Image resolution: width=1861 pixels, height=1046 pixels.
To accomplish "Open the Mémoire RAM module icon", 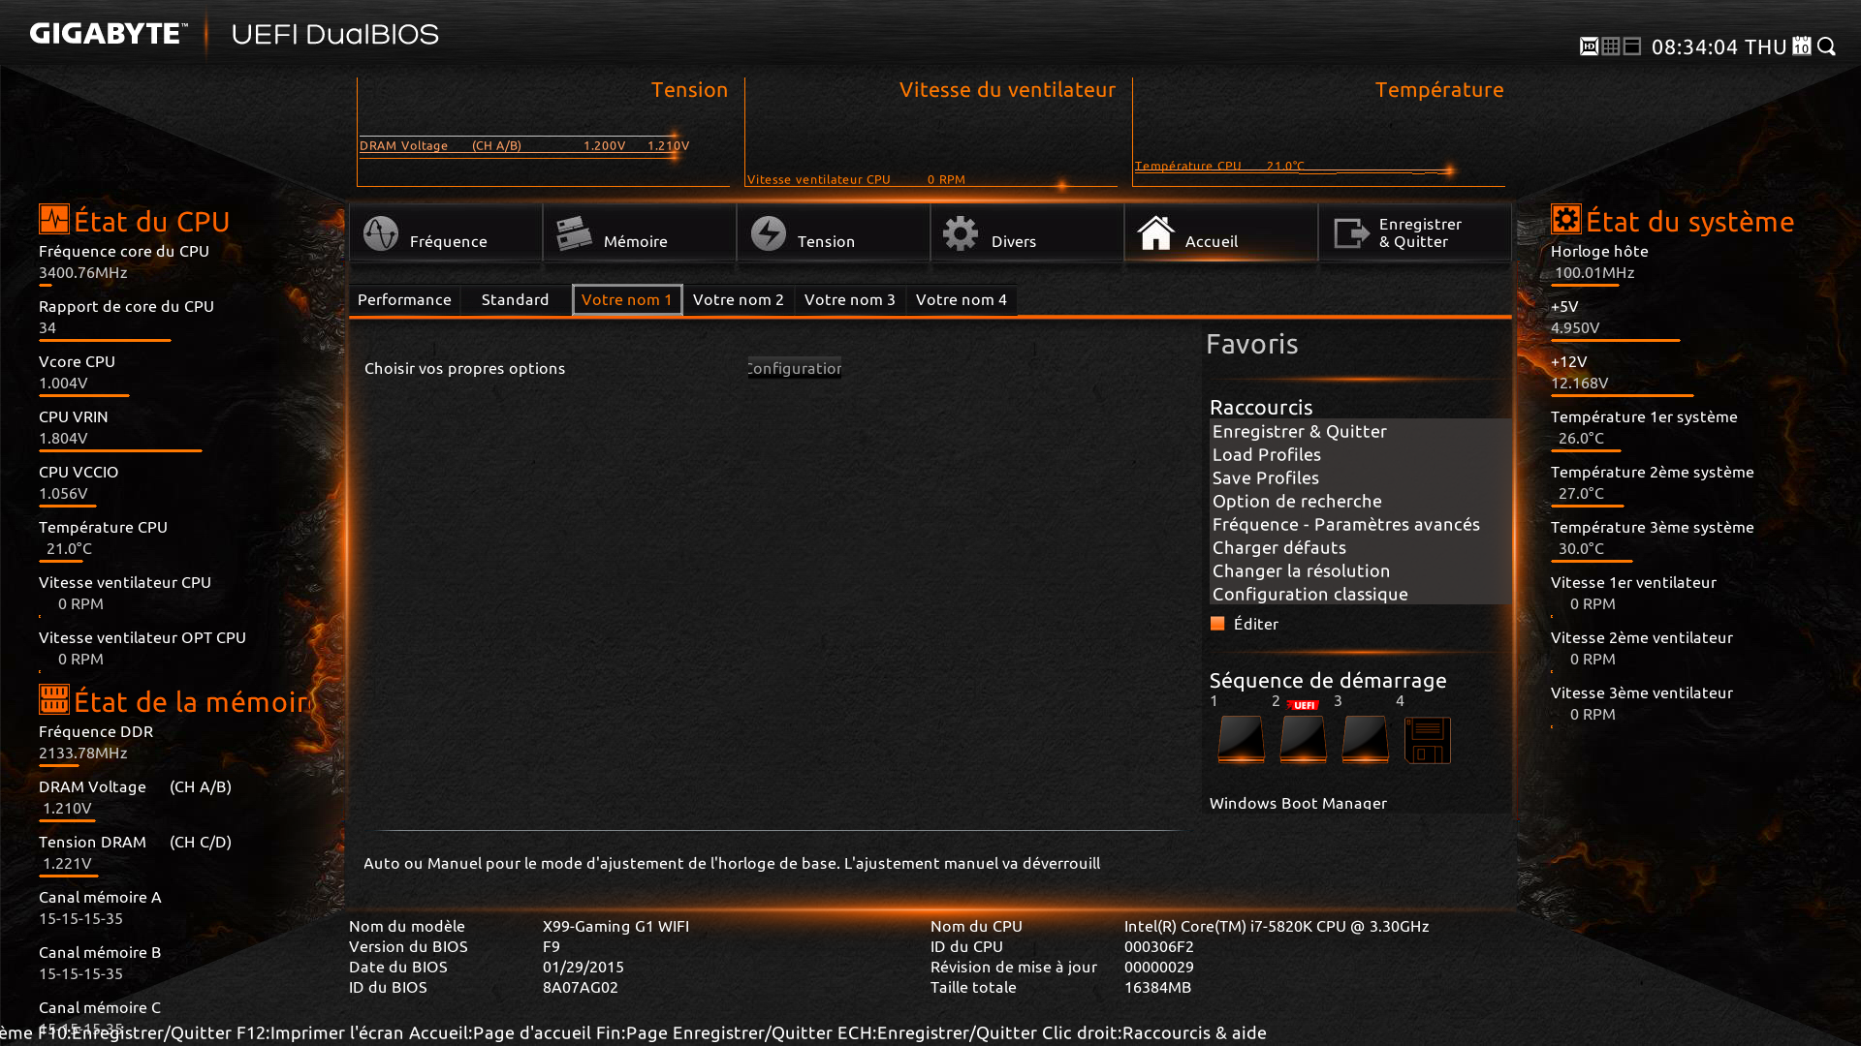I will pyautogui.click(x=574, y=233).
